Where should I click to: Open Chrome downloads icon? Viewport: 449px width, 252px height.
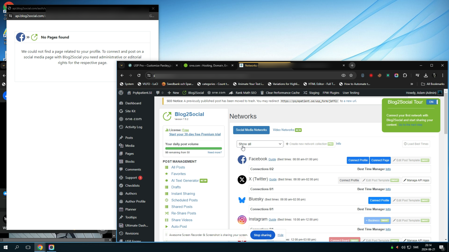[426, 75]
